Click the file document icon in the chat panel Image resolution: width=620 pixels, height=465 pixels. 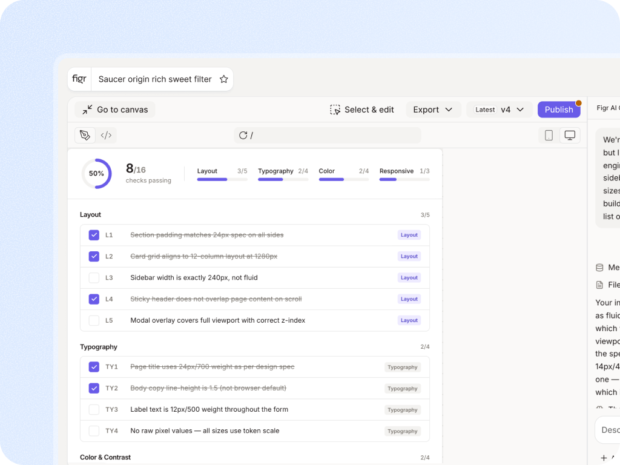click(x=599, y=285)
